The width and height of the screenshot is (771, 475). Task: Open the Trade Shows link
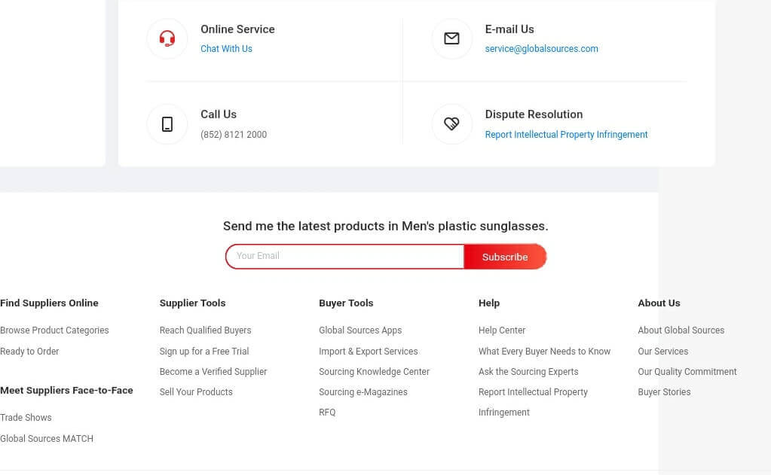(26, 418)
